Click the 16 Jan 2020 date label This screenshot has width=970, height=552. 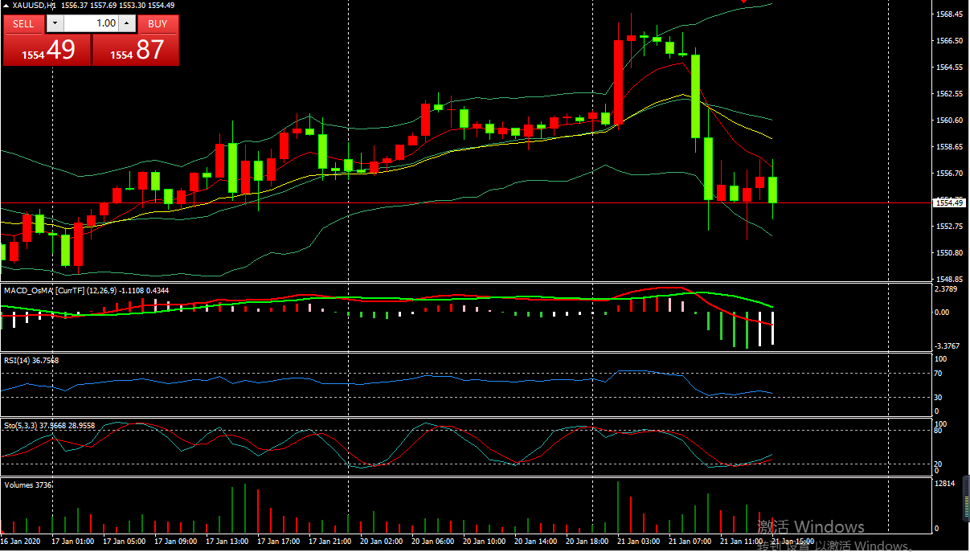[x=18, y=542]
